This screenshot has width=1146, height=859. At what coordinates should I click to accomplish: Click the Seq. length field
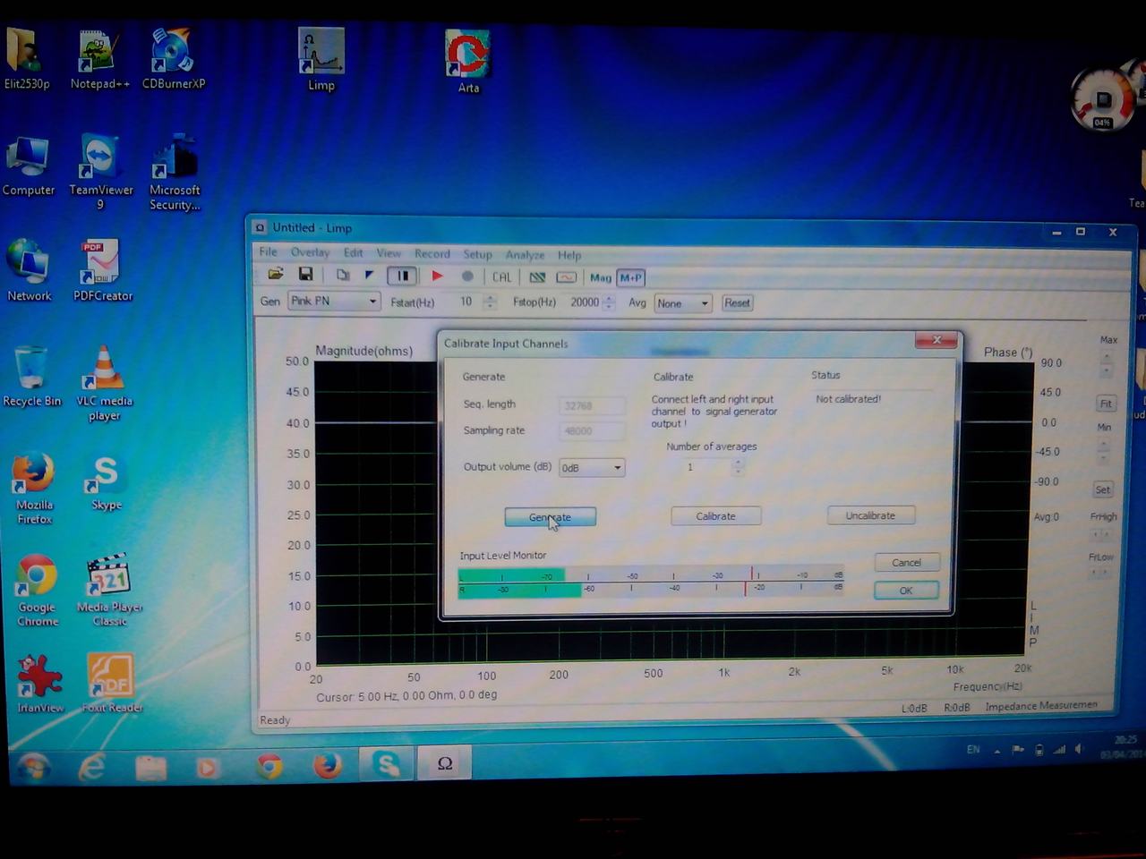point(591,405)
